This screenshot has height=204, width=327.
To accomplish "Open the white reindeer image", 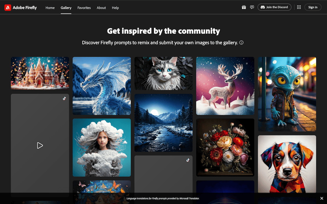I will tap(225, 86).
